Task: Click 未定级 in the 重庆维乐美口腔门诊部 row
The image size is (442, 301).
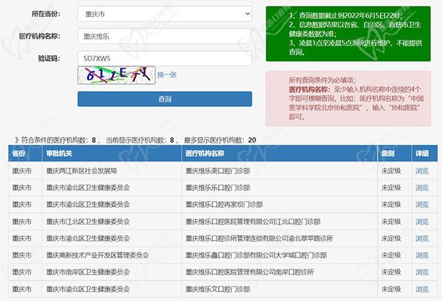Action: 391,171
